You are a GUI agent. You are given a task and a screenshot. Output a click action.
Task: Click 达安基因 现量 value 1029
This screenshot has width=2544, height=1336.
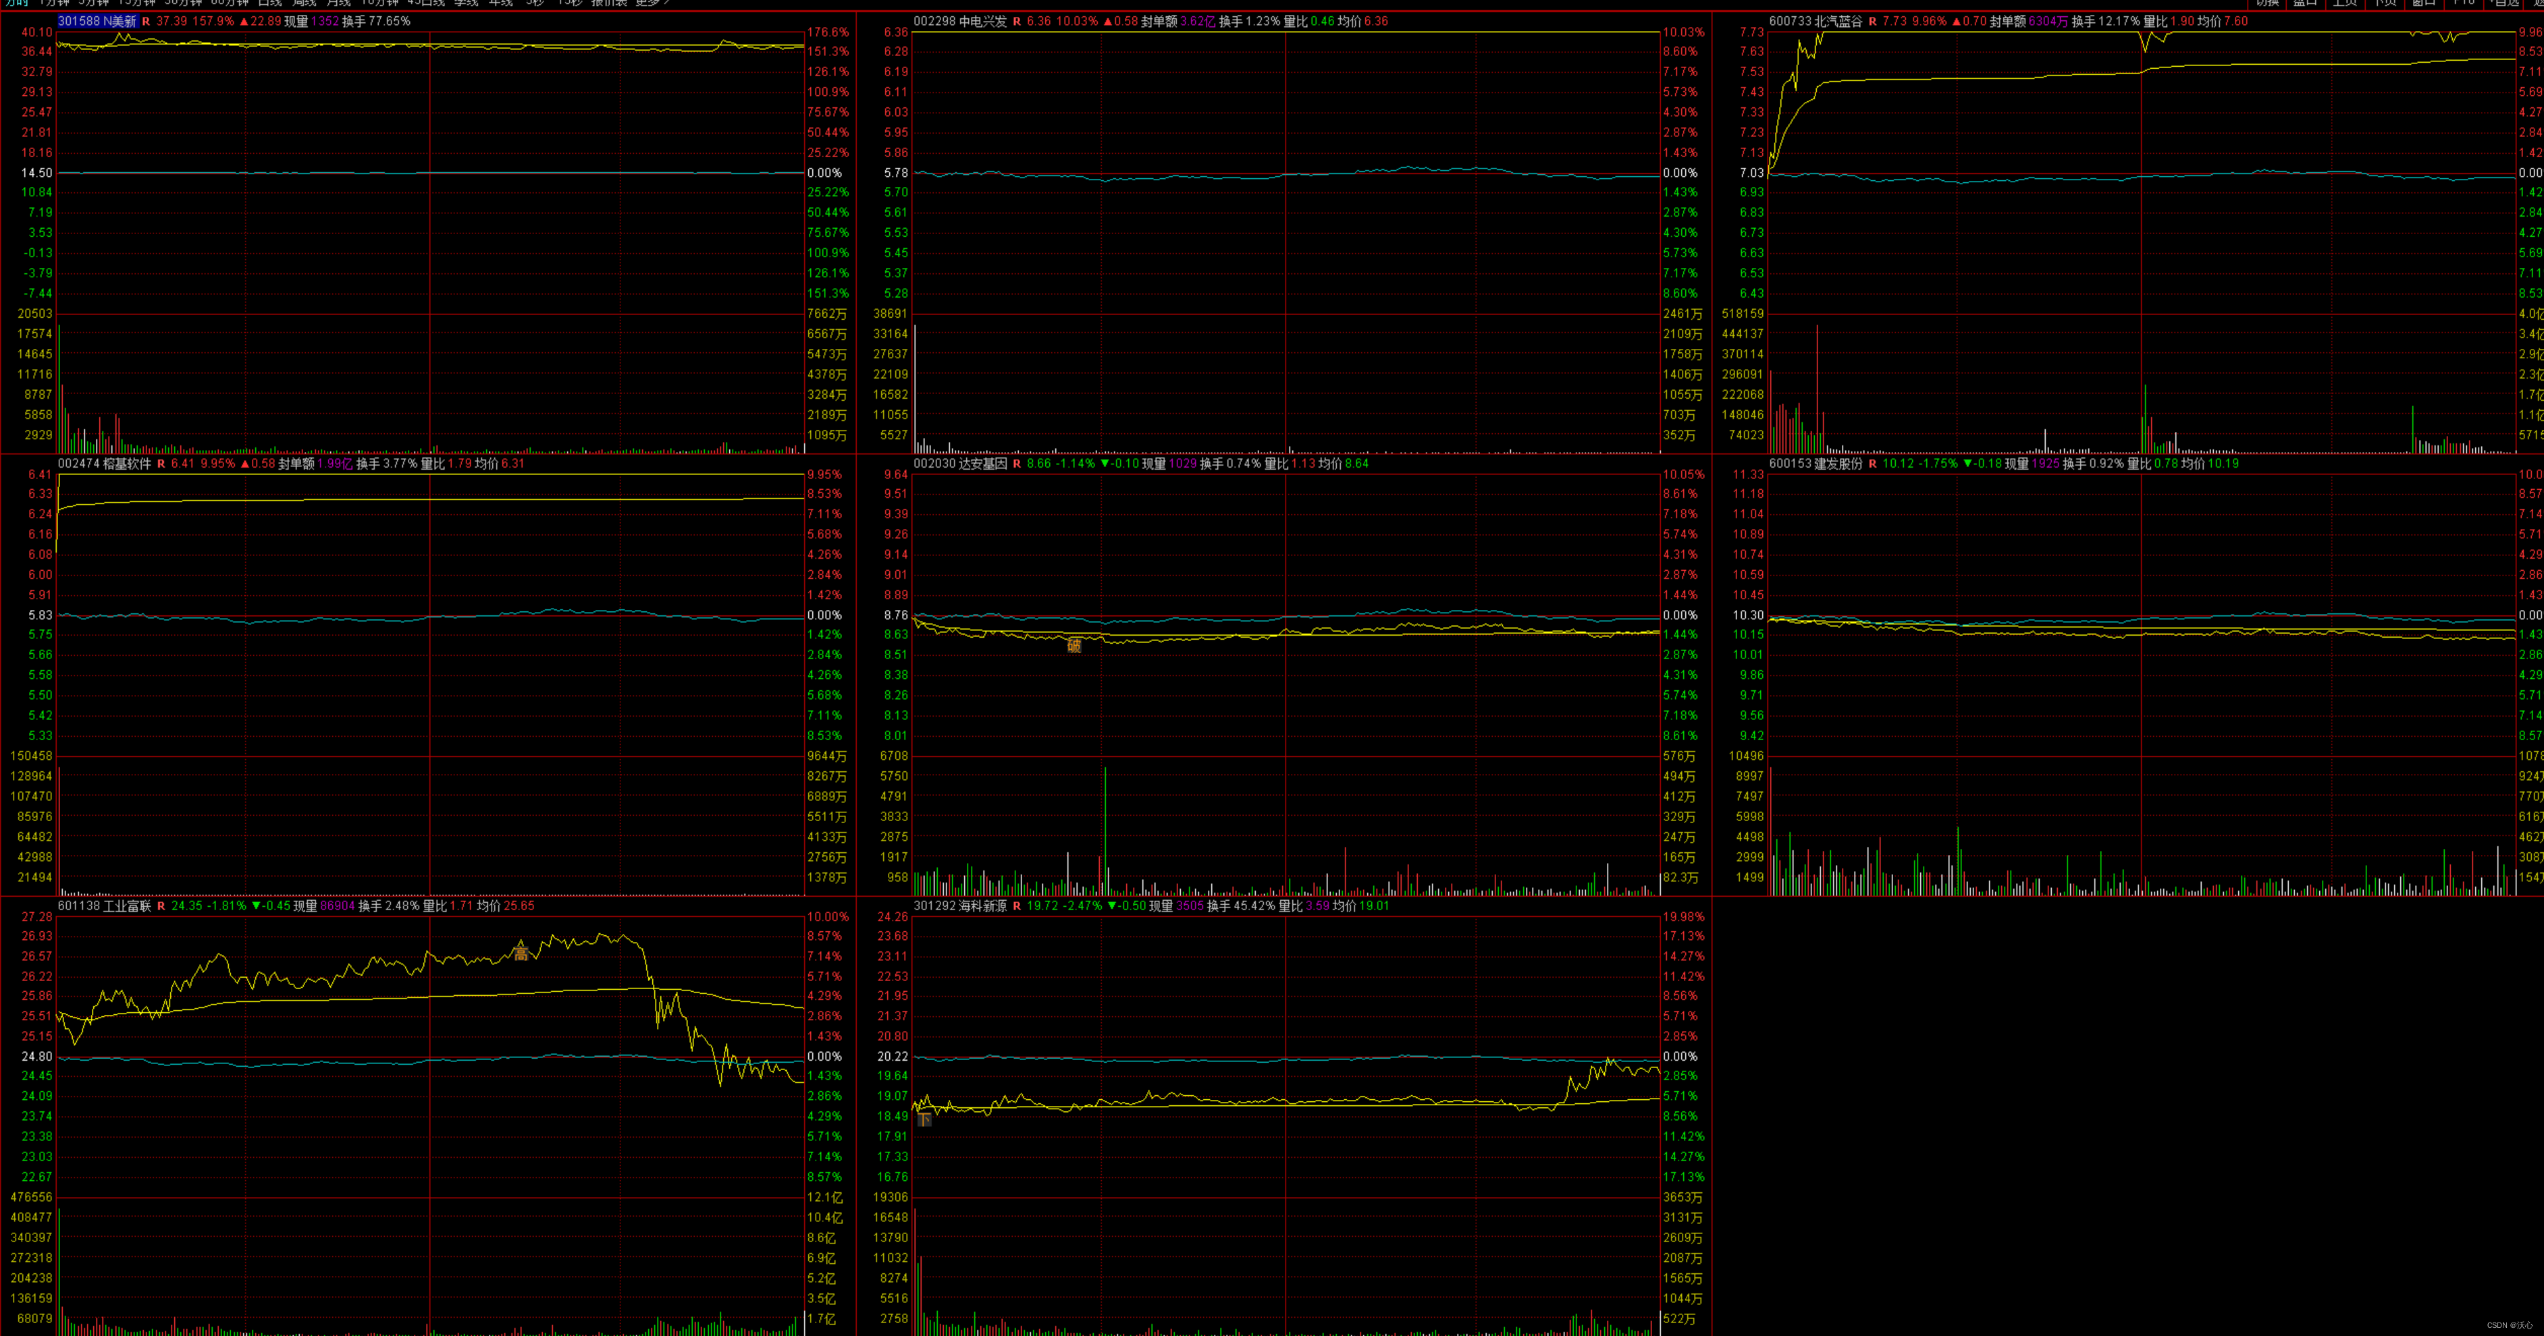[x=1183, y=464]
